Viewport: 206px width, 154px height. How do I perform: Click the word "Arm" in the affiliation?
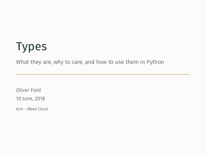[x=19, y=109]
